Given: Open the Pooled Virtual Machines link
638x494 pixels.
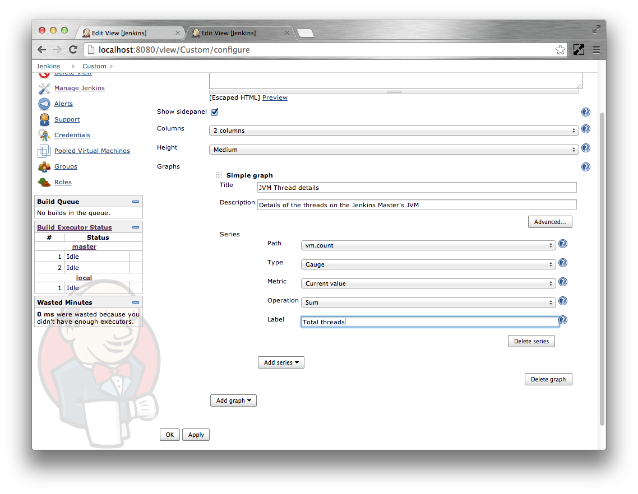Looking at the screenshot, I should click(x=92, y=151).
